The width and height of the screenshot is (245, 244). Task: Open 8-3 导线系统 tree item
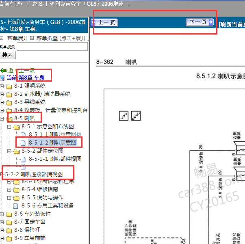(30, 102)
